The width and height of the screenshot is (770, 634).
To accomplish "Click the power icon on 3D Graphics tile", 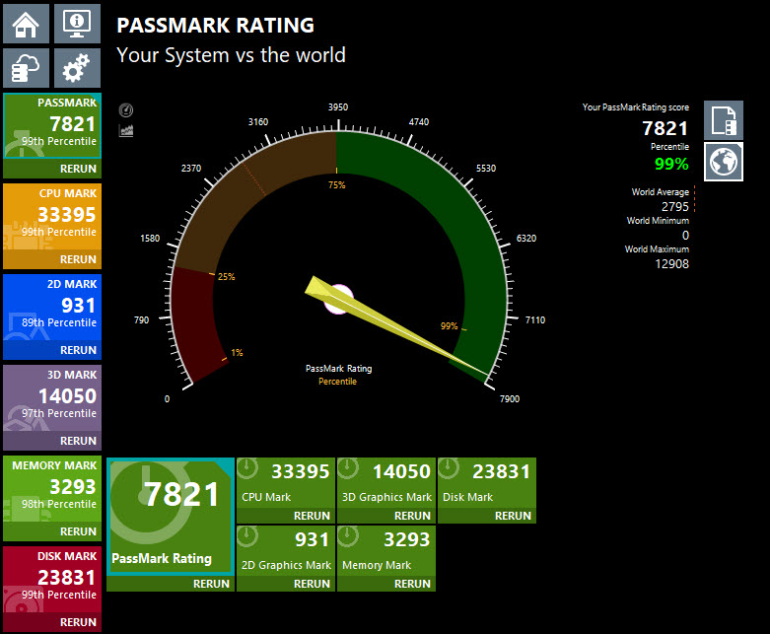I will [349, 468].
